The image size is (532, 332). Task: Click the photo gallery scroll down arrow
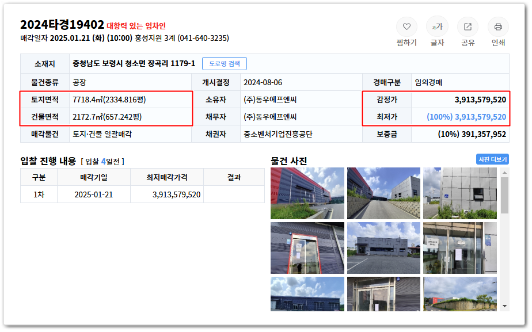(504, 306)
